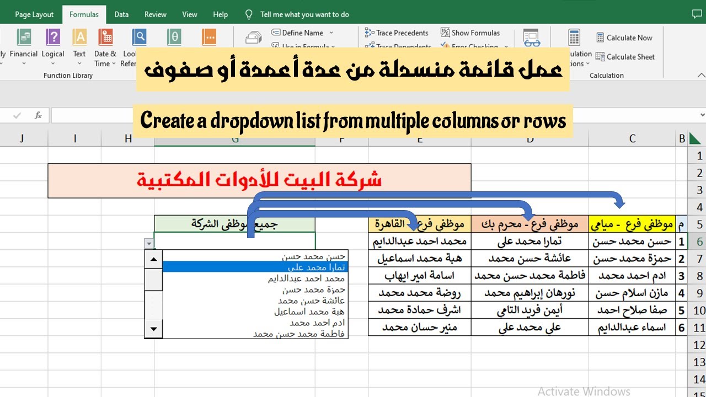Click the شركة البيت للأدوات المكتبية title cell
Viewport: 706px width, 397px height.
click(259, 180)
